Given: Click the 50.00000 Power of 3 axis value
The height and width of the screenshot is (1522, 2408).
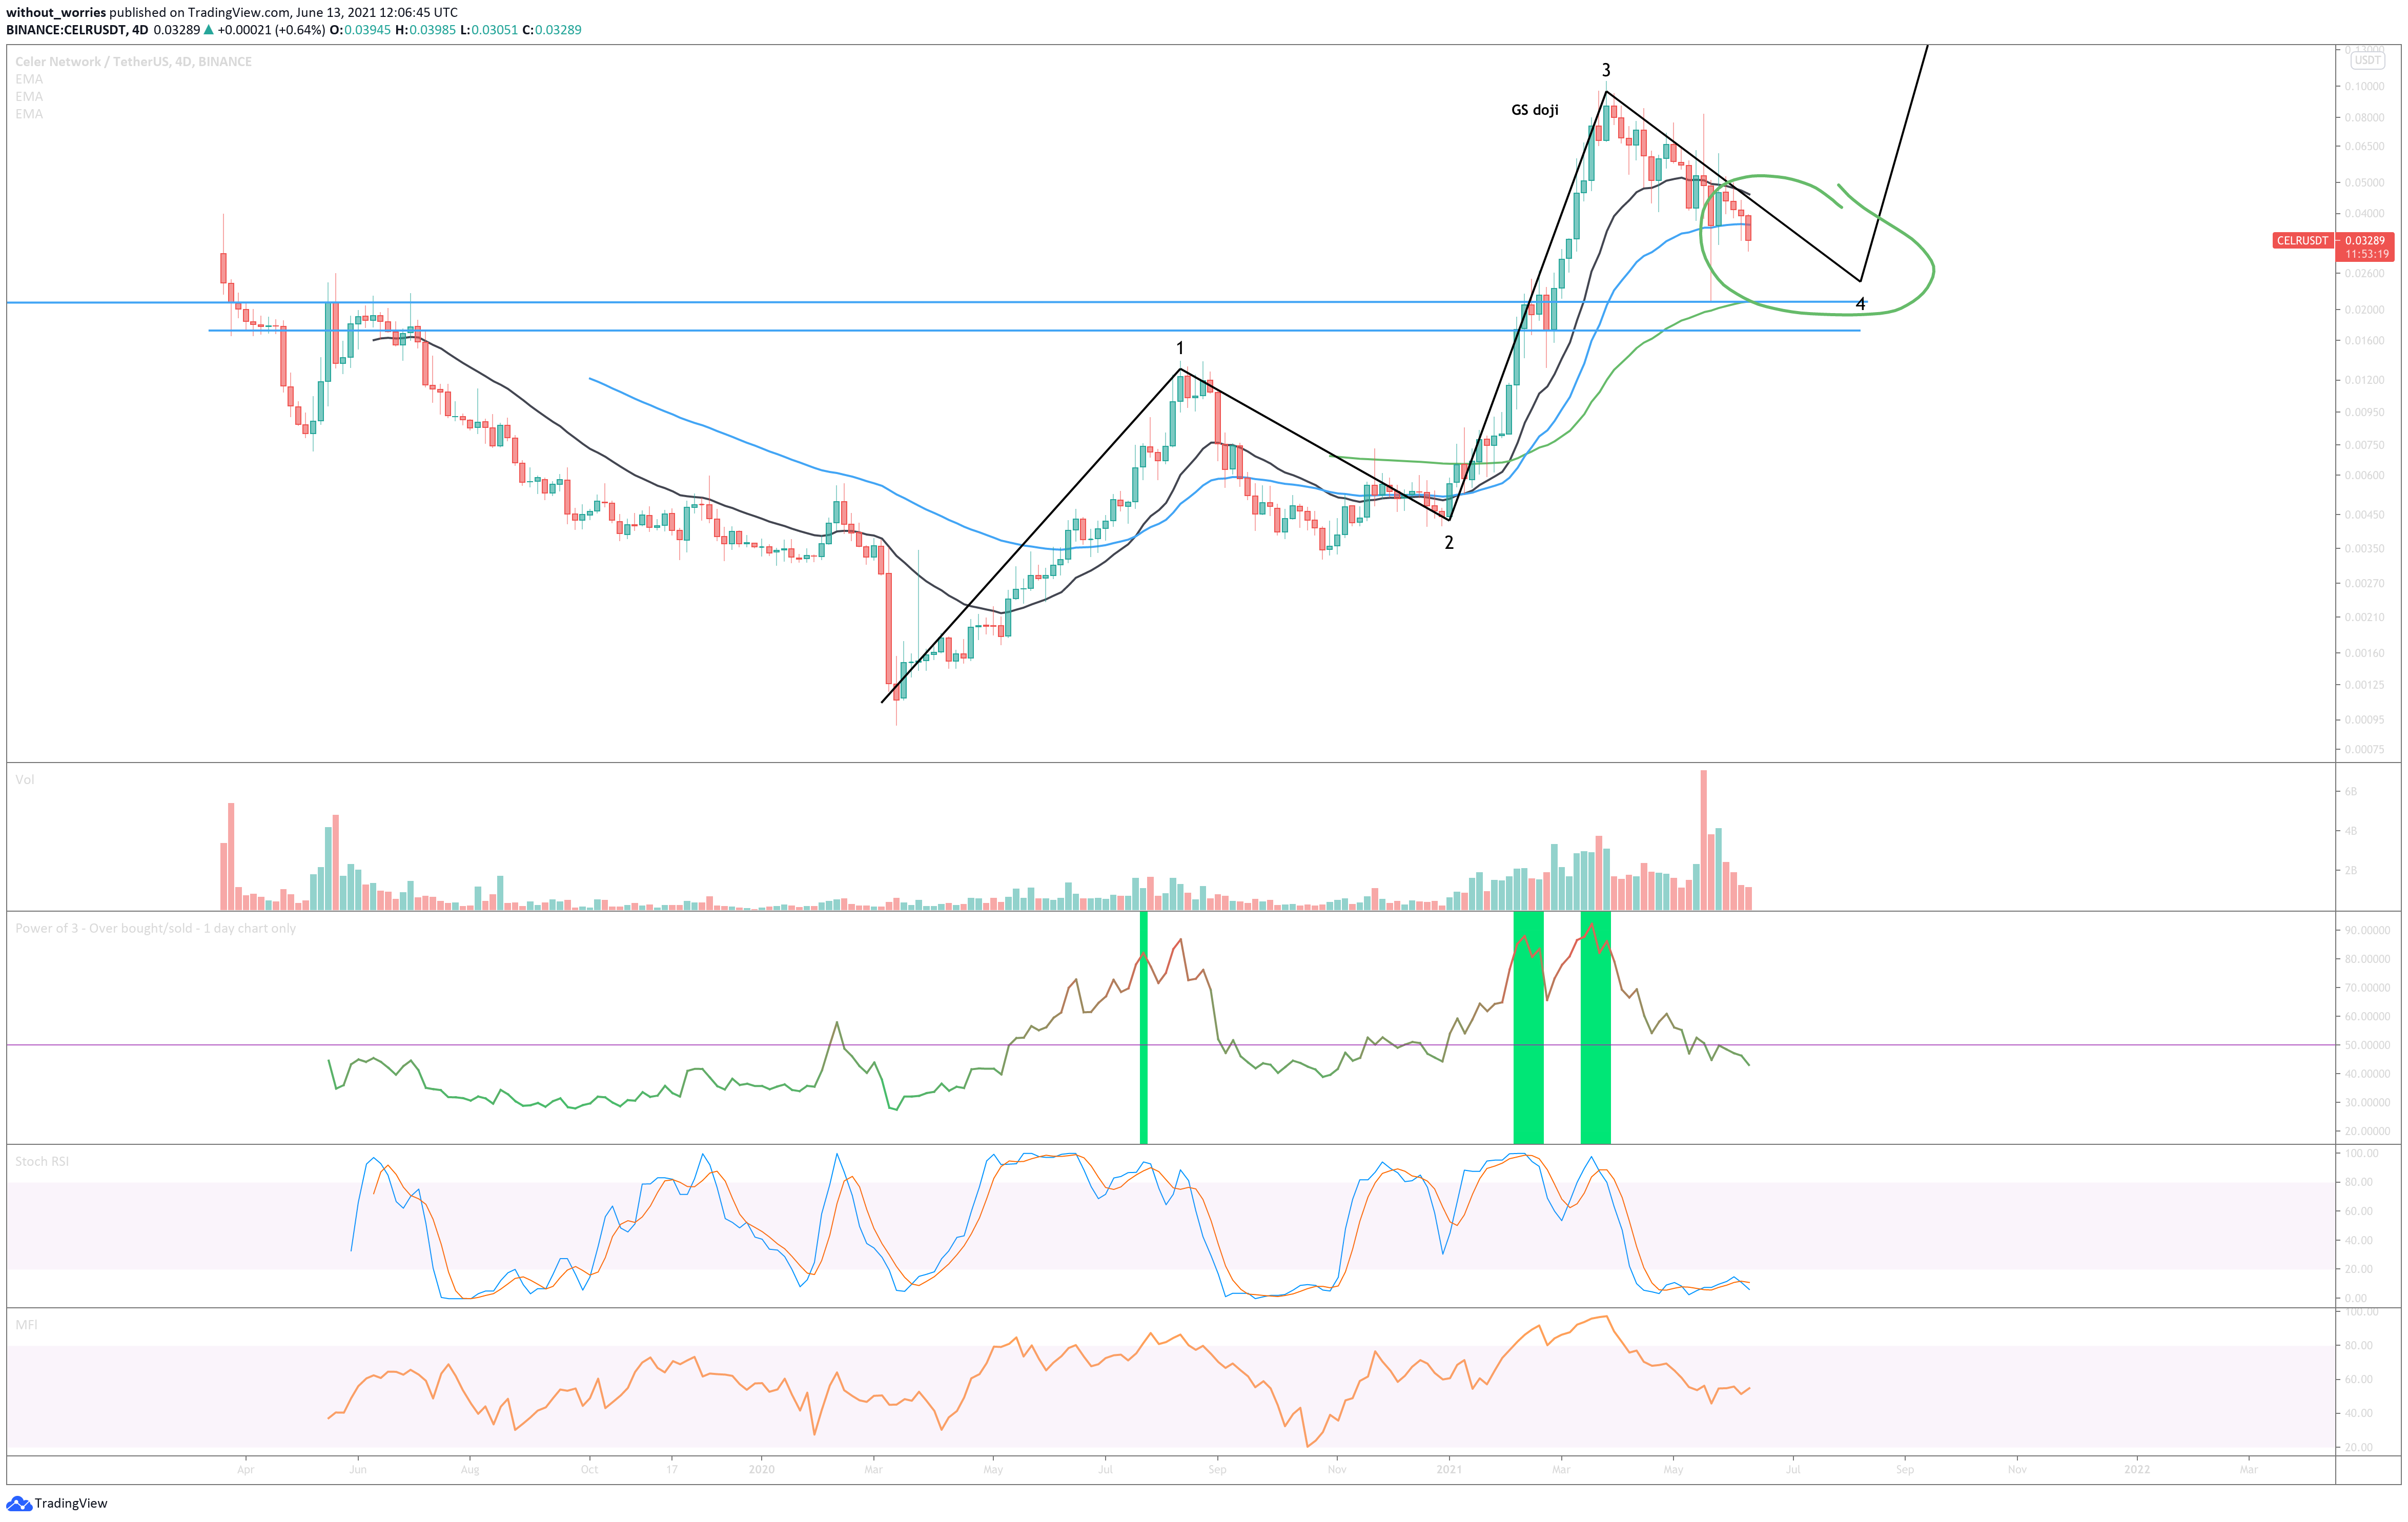Looking at the screenshot, I should point(2367,1045).
